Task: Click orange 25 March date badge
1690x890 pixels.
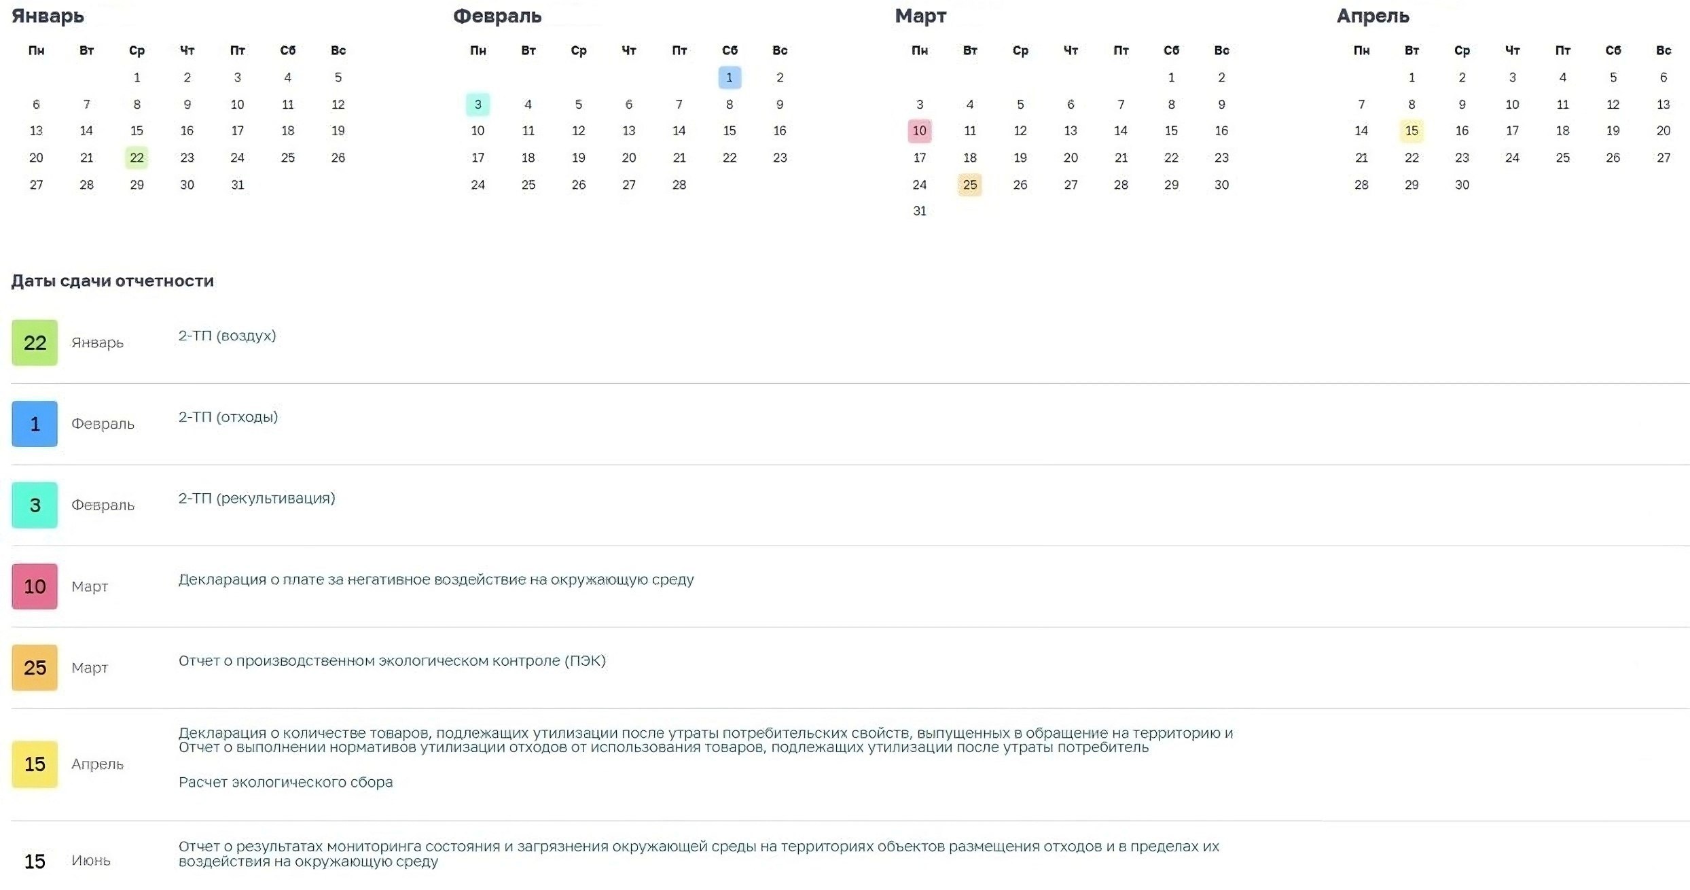Action: click(35, 668)
